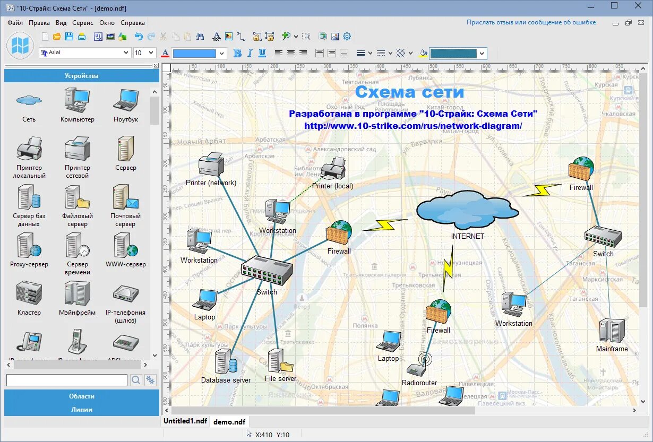This screenshot has height=442, width=653.
Task: Align text to the bottom
Action: click(343, 53)
